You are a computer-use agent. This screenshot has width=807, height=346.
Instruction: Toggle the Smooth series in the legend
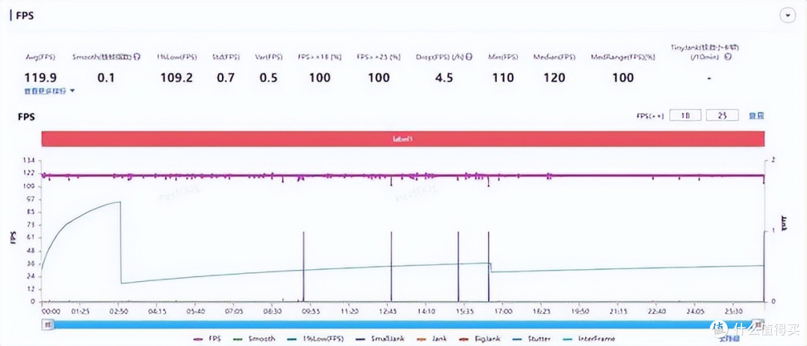pos(254,339)
